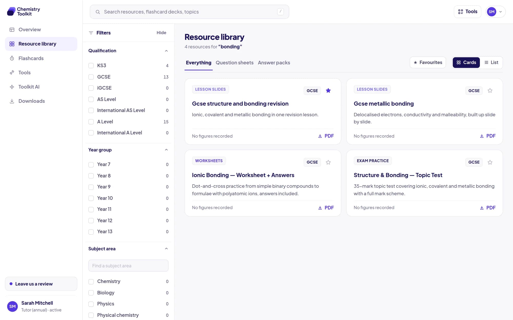Select the Everything tab
Screen dimensions: 513x320
(x=199, y=63)
